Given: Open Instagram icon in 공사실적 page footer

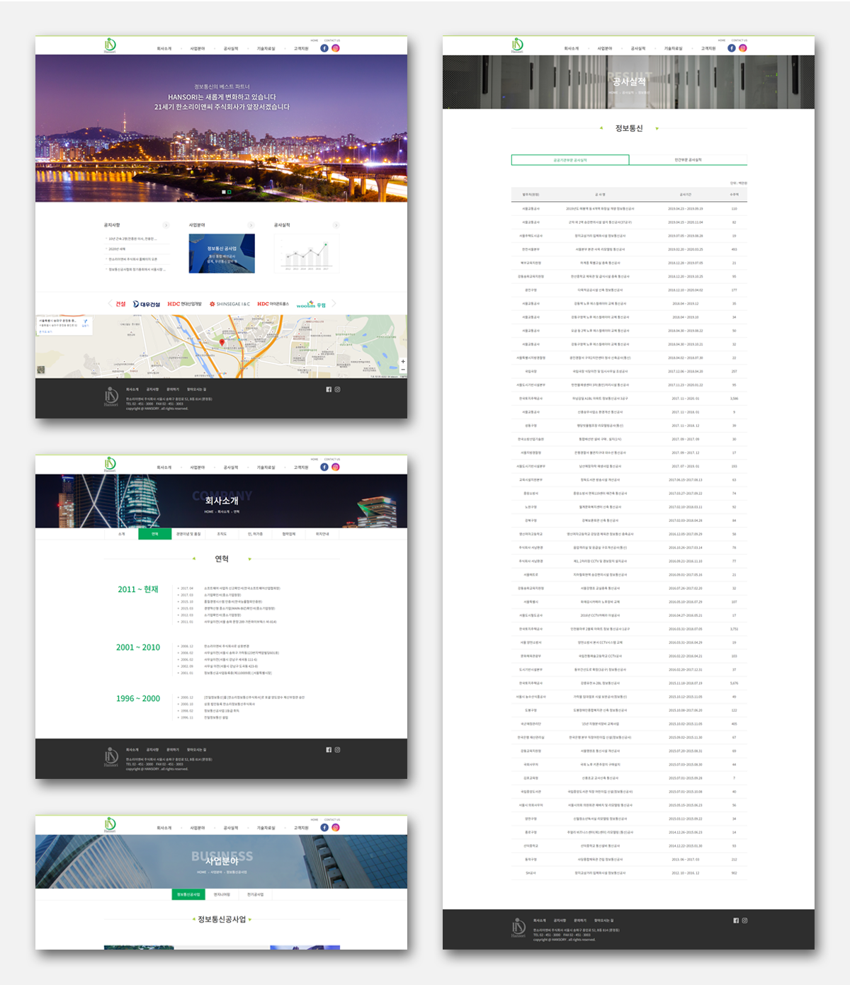Looking at the screenshot, I should (744, 921).
